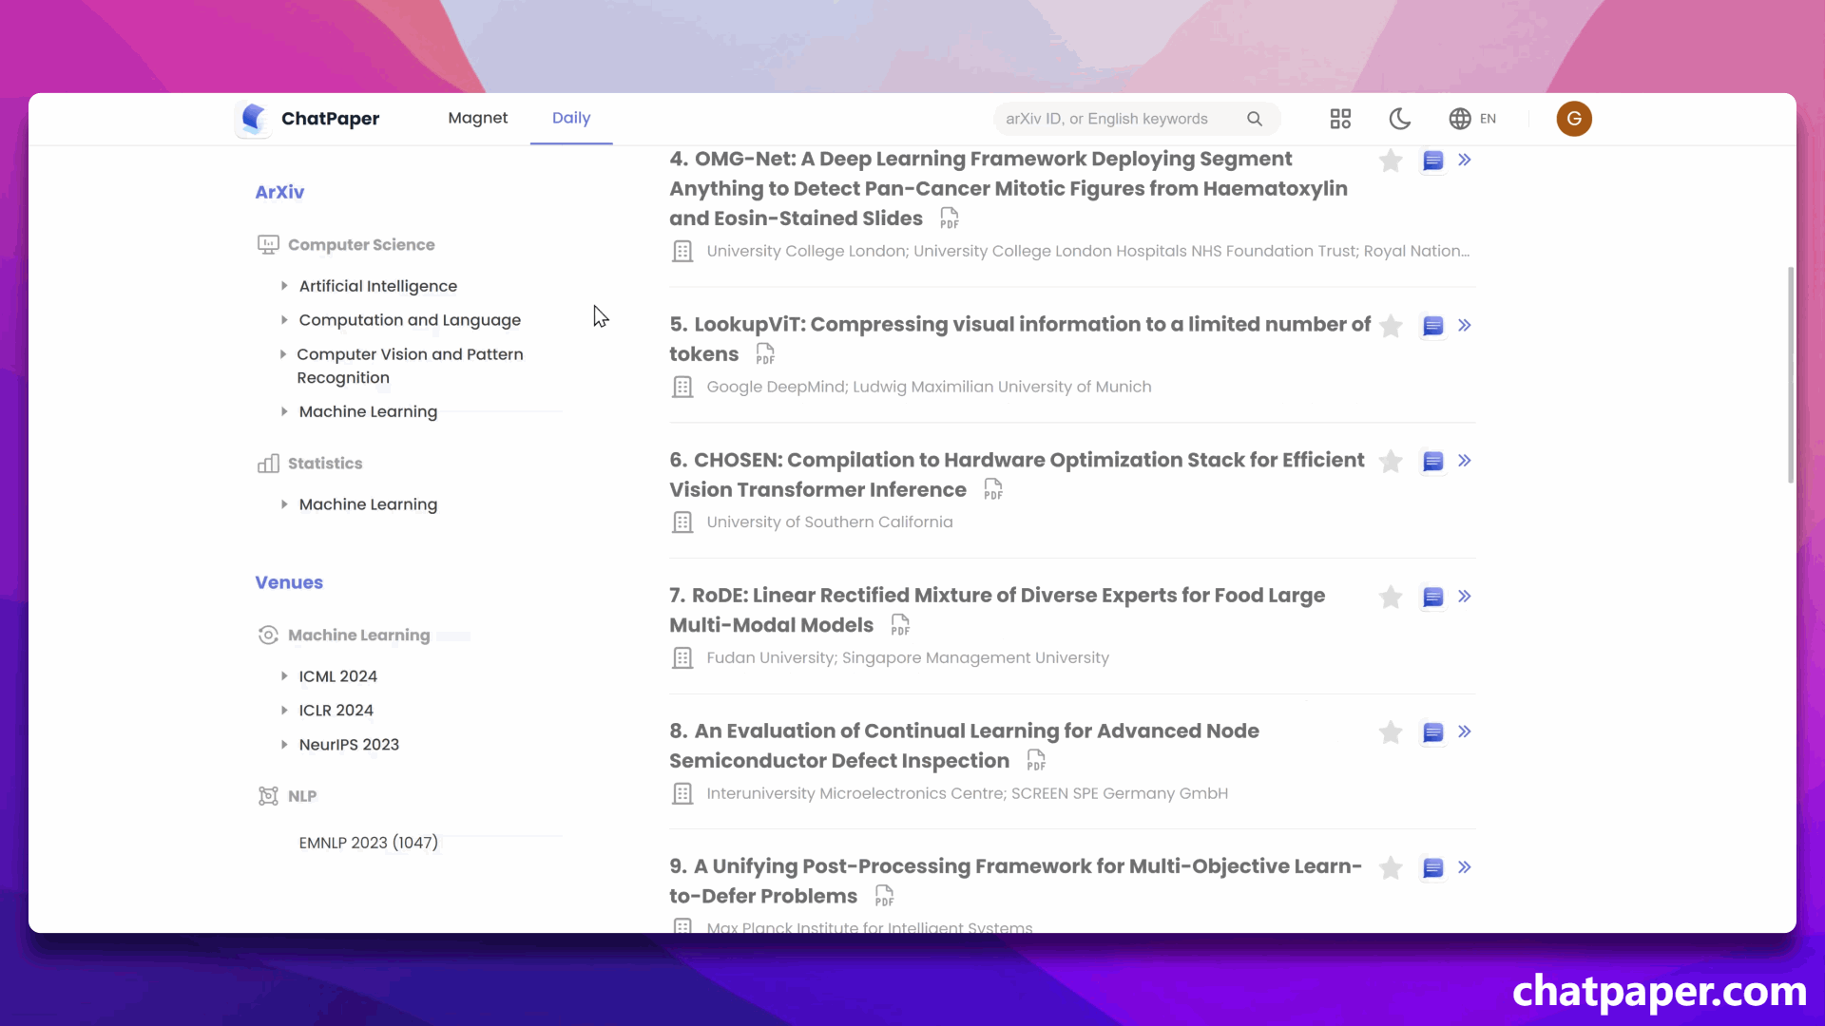The width and height of the screenshot is (1825, 1026).
Task: Toggle dark mode with moon icon
Action: 1400,118
